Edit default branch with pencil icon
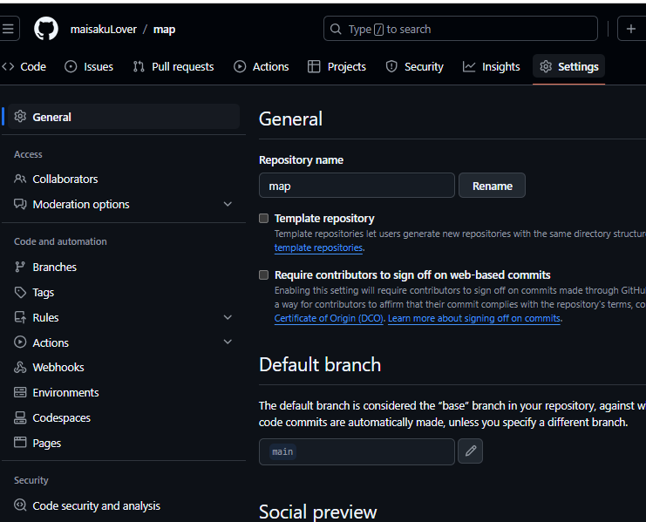 pos(470,451)
